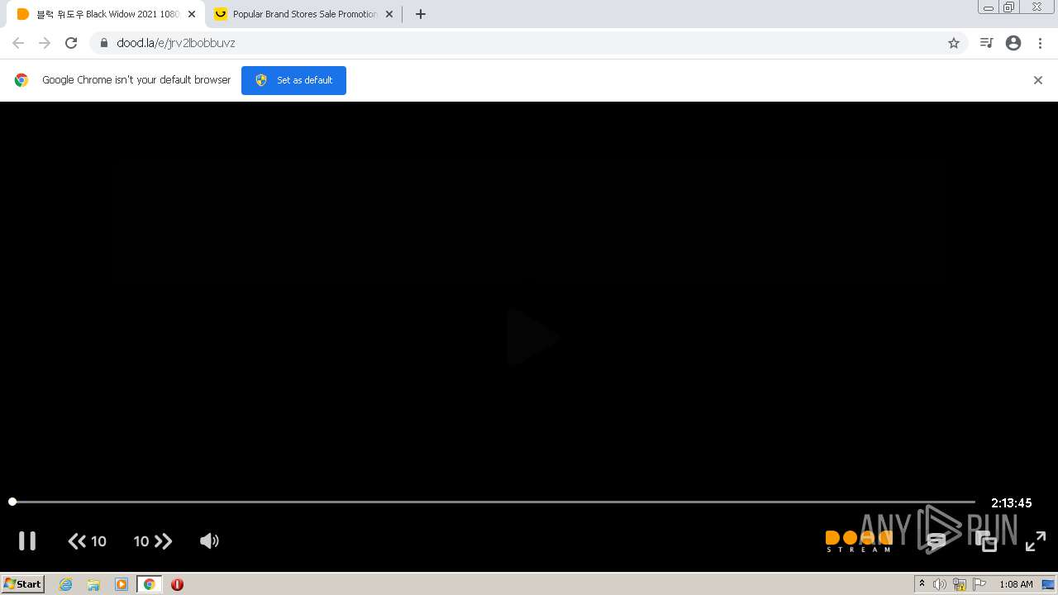
Task: Click Set as default button
Action: point(293,80)
